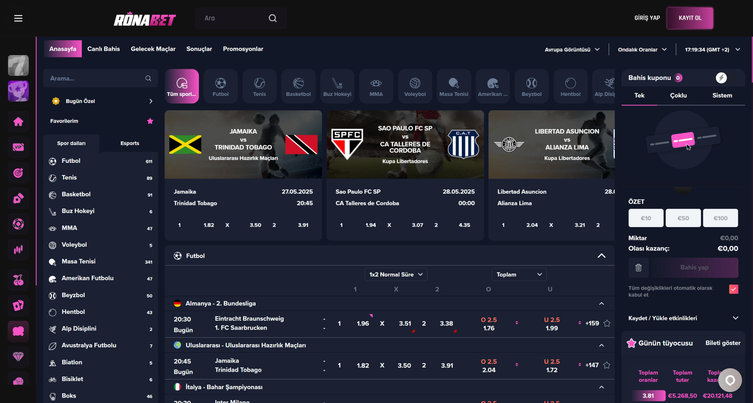Show +159 more markets for Braunschweig match
The height and width of the screenshot is (403, 753).
tap(592, 323)
